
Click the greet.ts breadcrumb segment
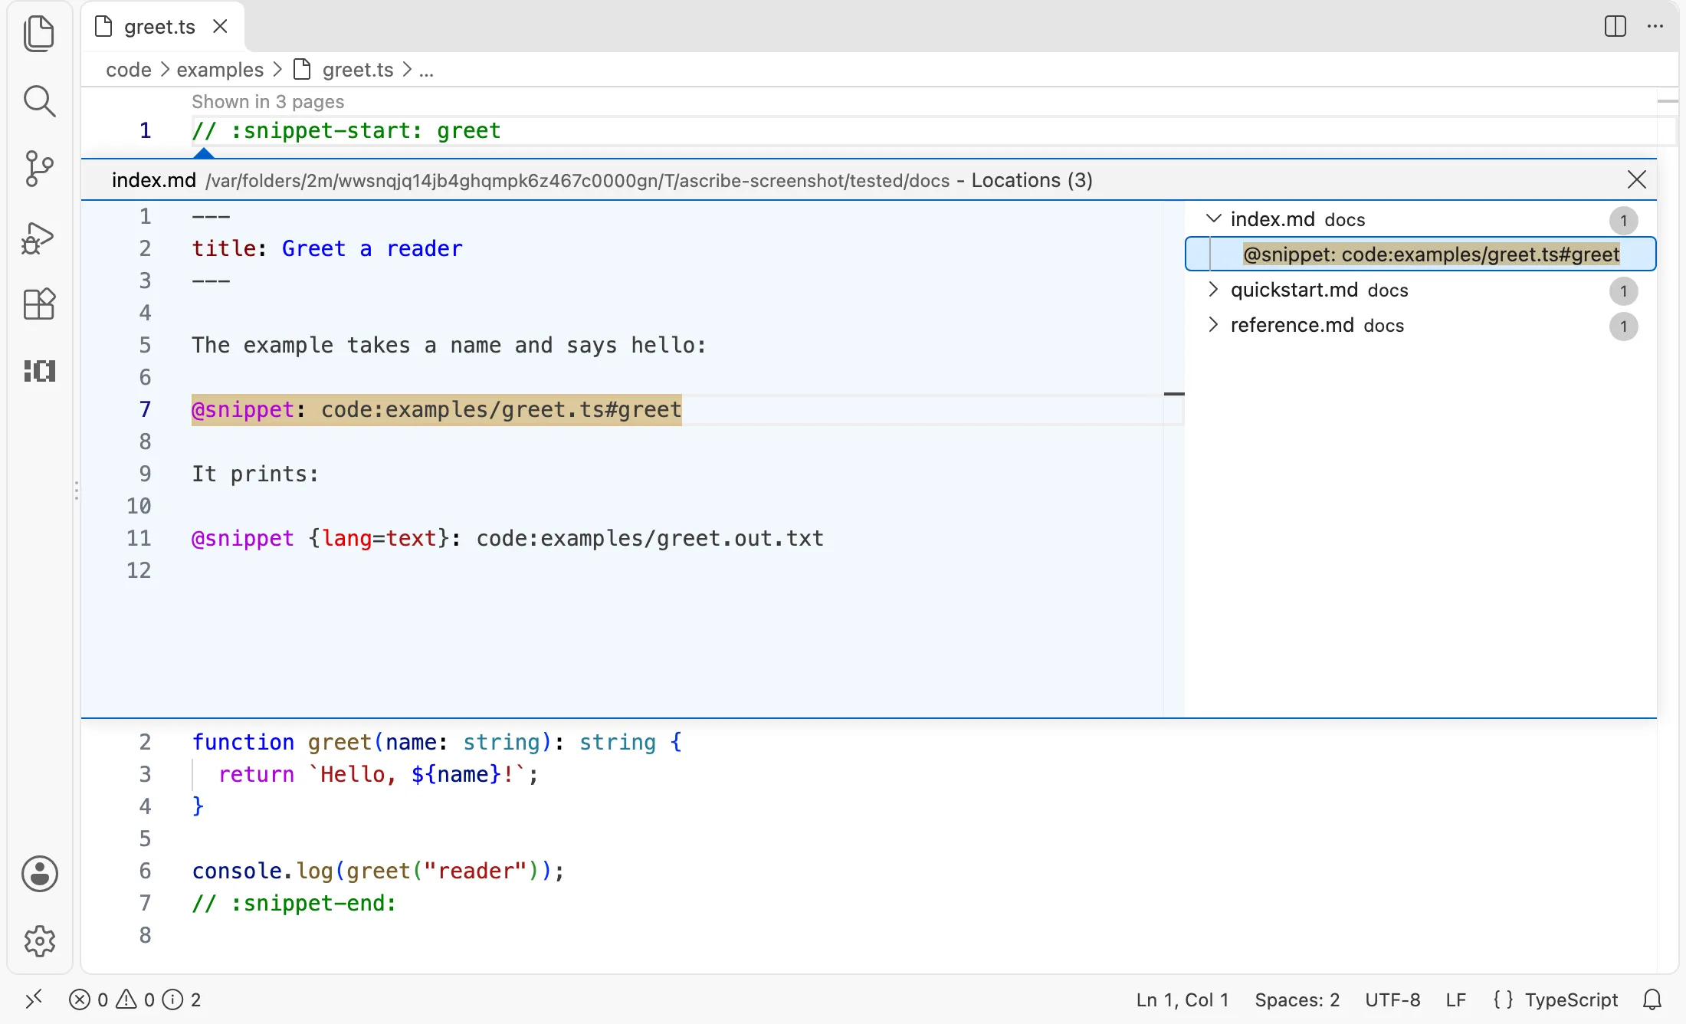(x=357, y=70)
